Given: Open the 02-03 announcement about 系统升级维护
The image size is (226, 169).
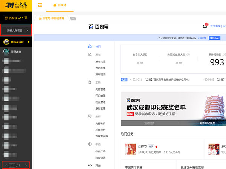Looking at the screenshot, I should [x=161, y=79].
